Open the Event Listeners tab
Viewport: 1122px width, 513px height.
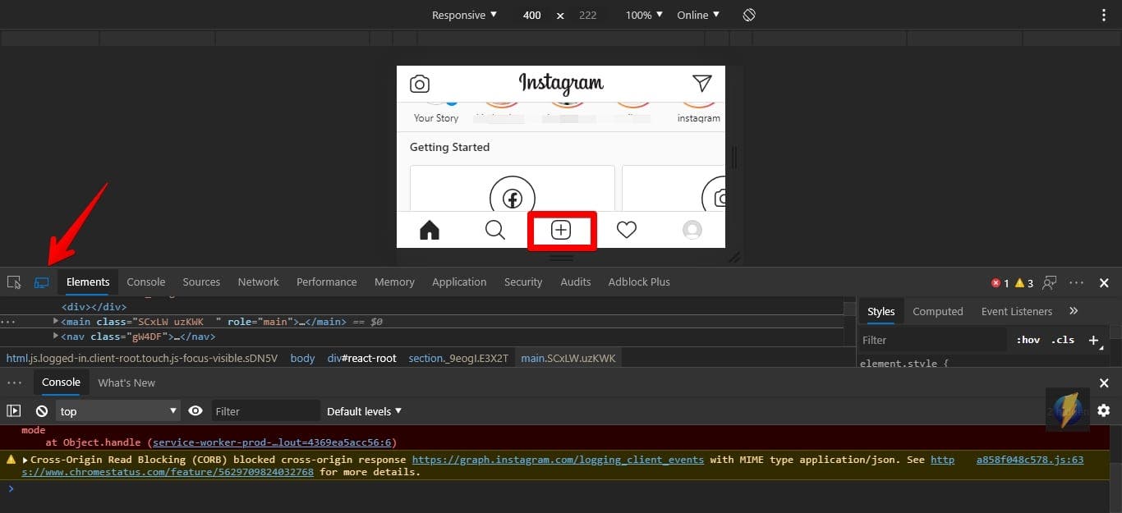click(x=1017, y=311)
